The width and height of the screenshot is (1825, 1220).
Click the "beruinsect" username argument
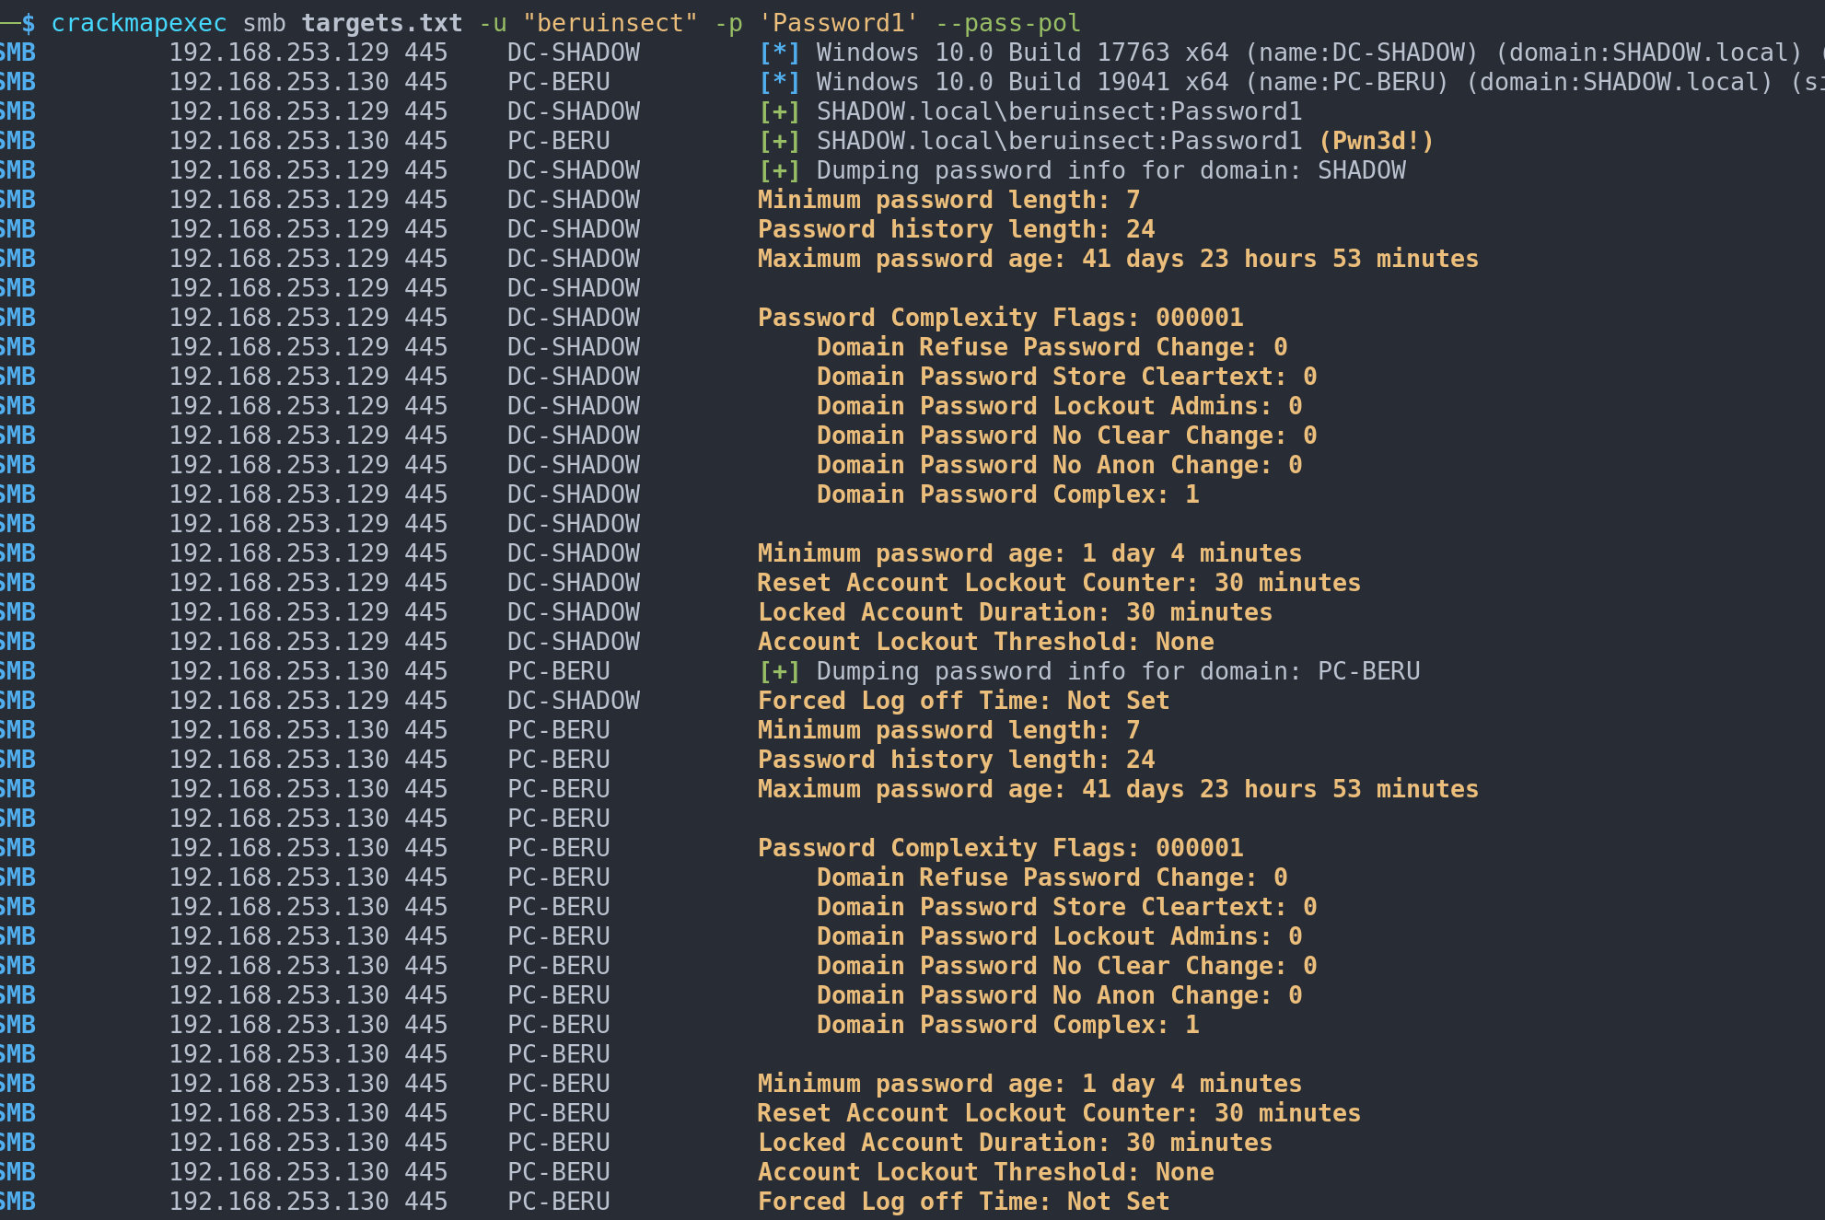(x=610, y=23)
